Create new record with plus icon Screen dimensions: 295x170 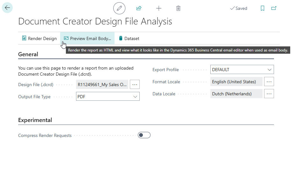(159, 8)
